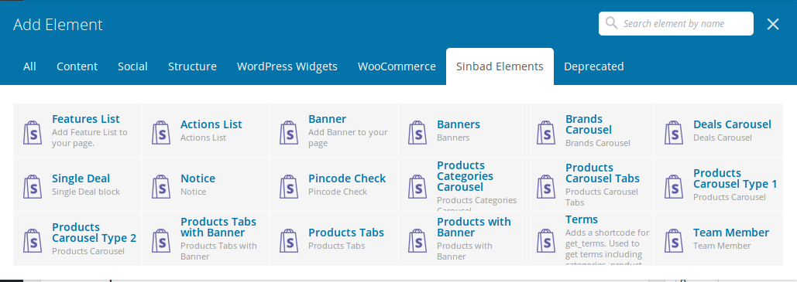The width and height of the screenshot is (797, 282).
Task: Add the Actions List element
Action: (211, 124)
